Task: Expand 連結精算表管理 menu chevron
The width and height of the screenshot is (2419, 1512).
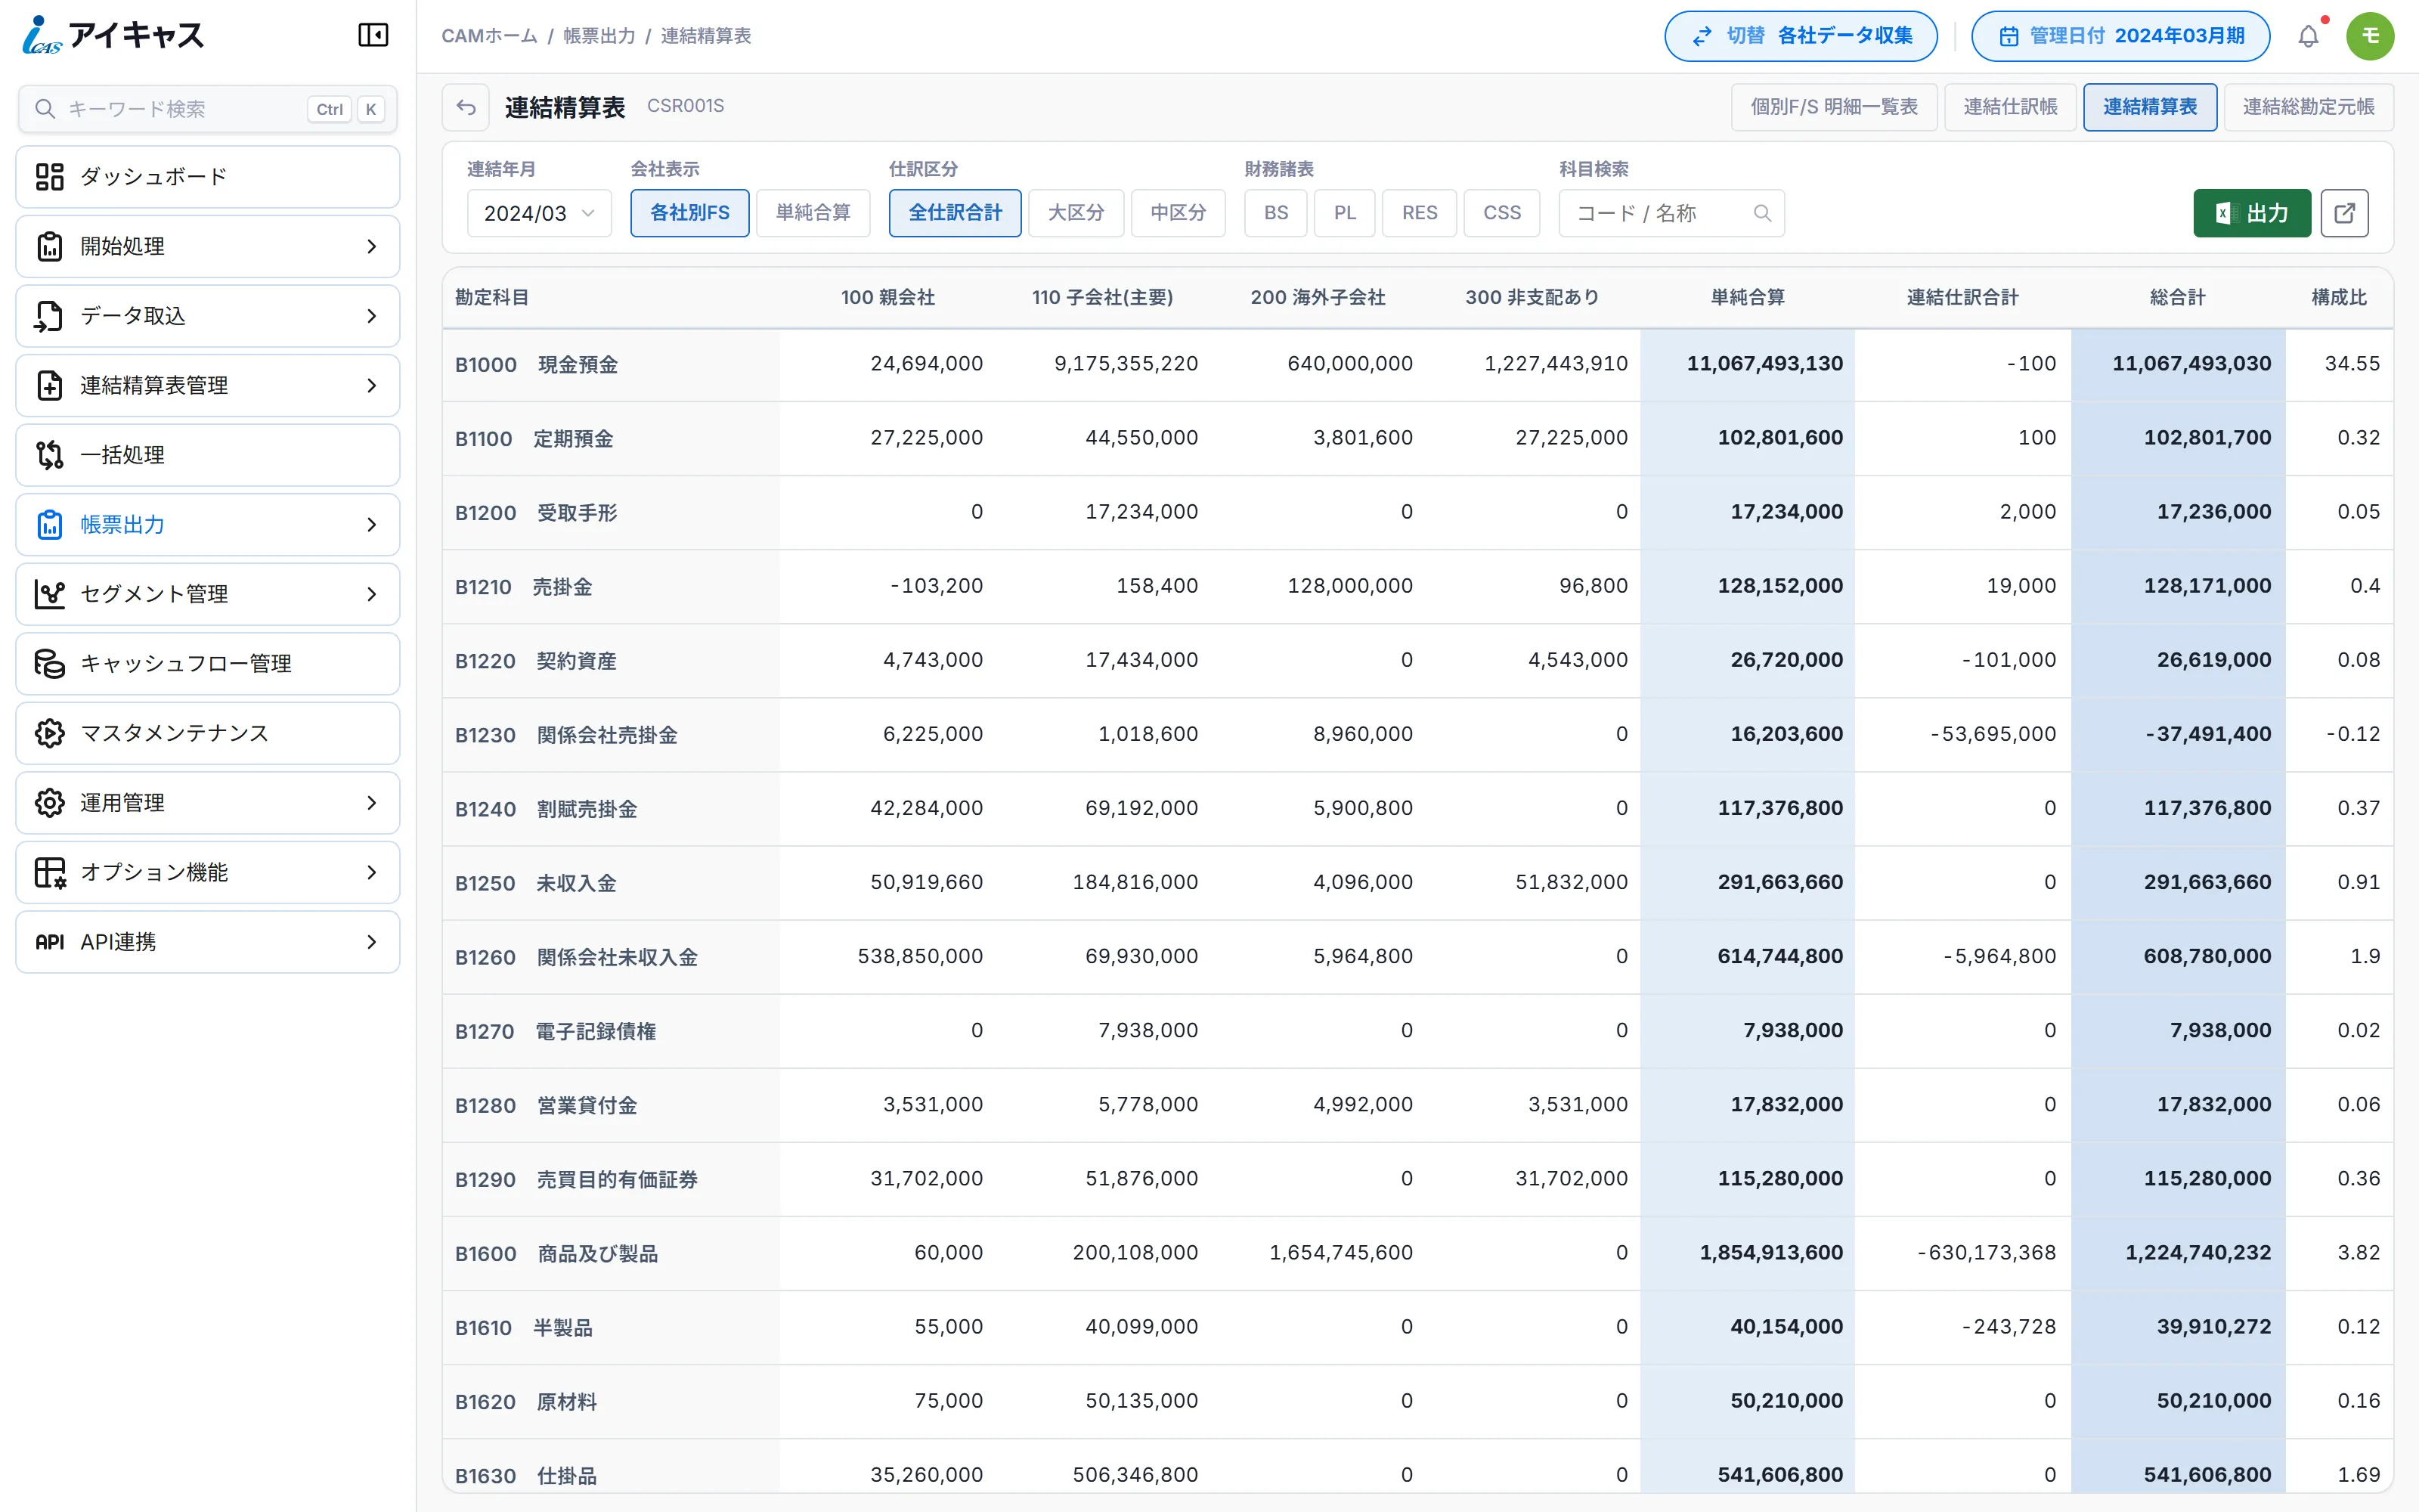Action: pyautogui.click(x=372, y=385)
